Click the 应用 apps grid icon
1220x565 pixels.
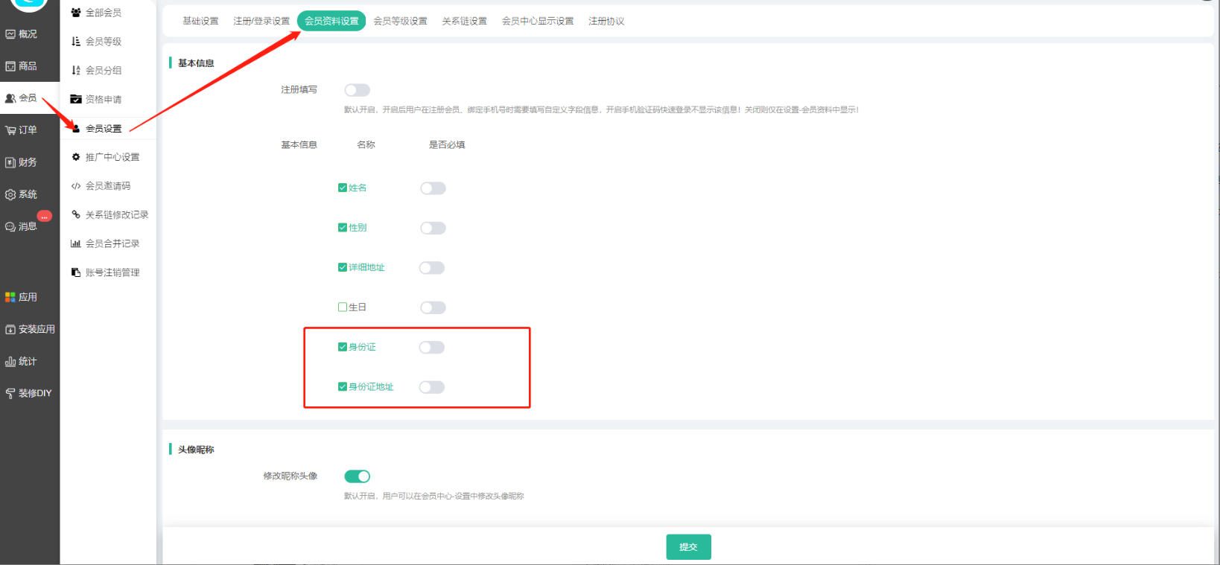[x=10, y=297]
